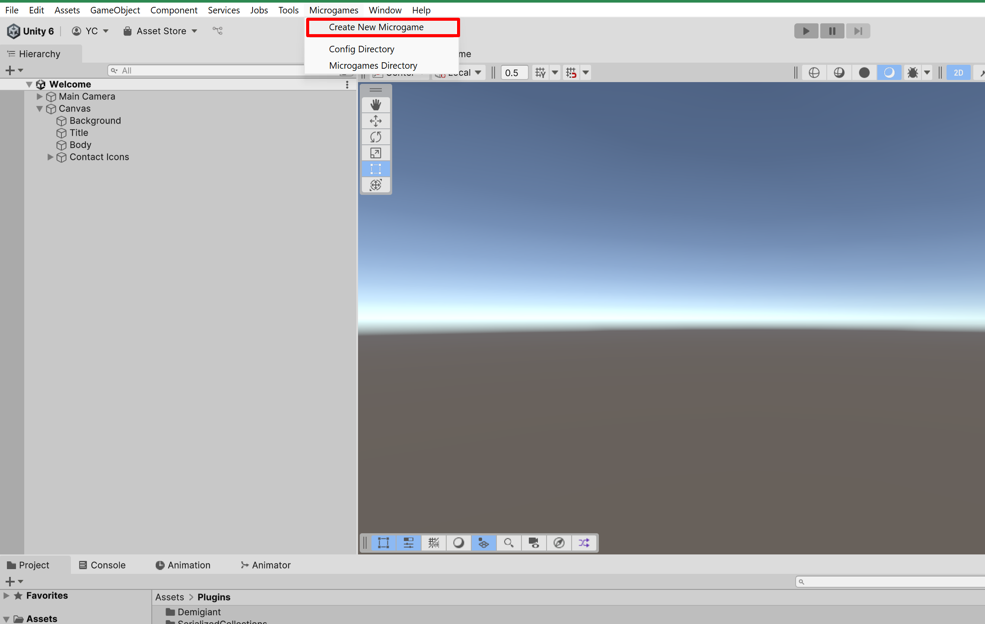The image size is (985, 624).
Task: Select the Transform tool
Action: [375, 185]
